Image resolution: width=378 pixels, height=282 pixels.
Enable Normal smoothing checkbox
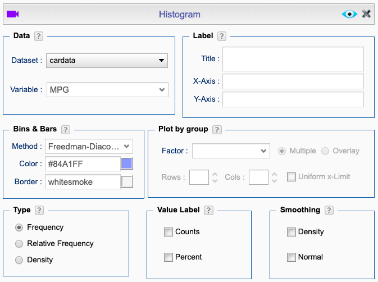tap(291, 257)
